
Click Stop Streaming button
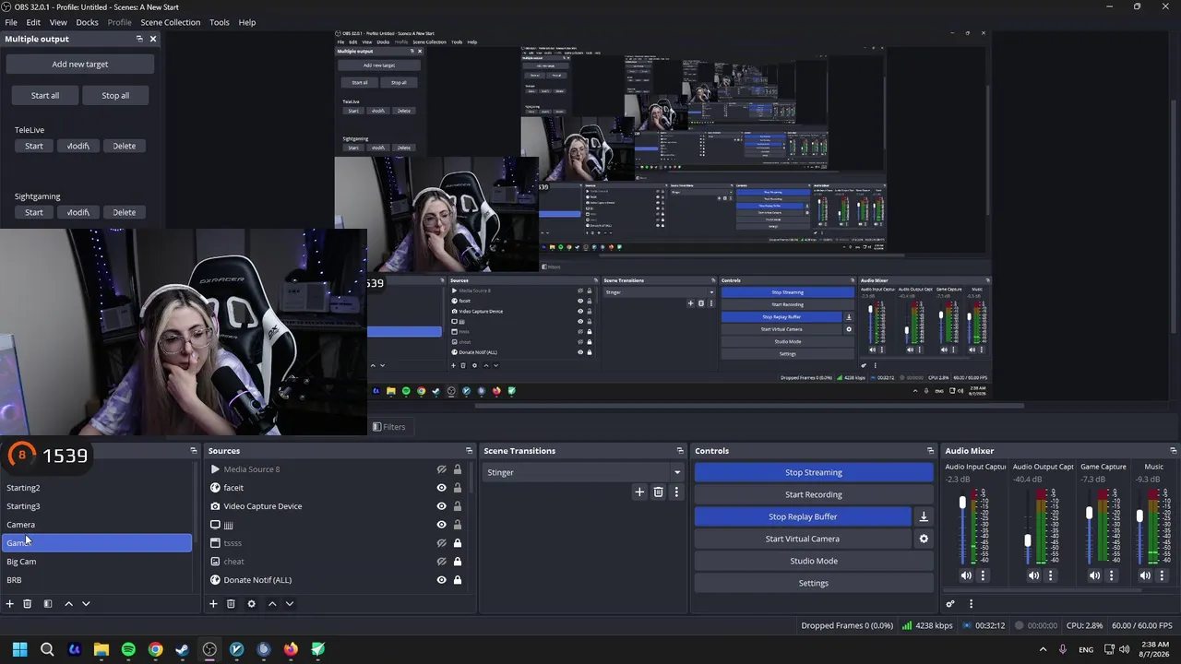coord(814,472)
